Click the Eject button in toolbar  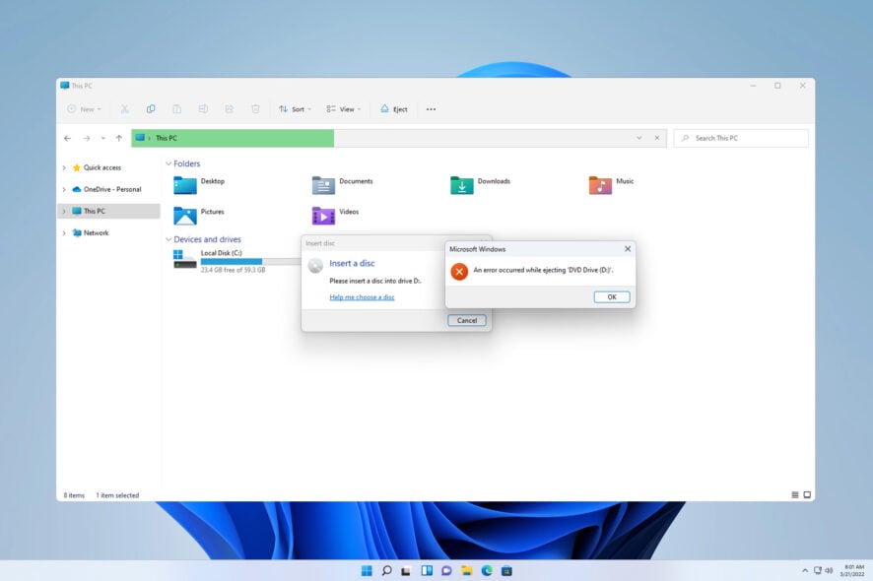coord(393,109)
